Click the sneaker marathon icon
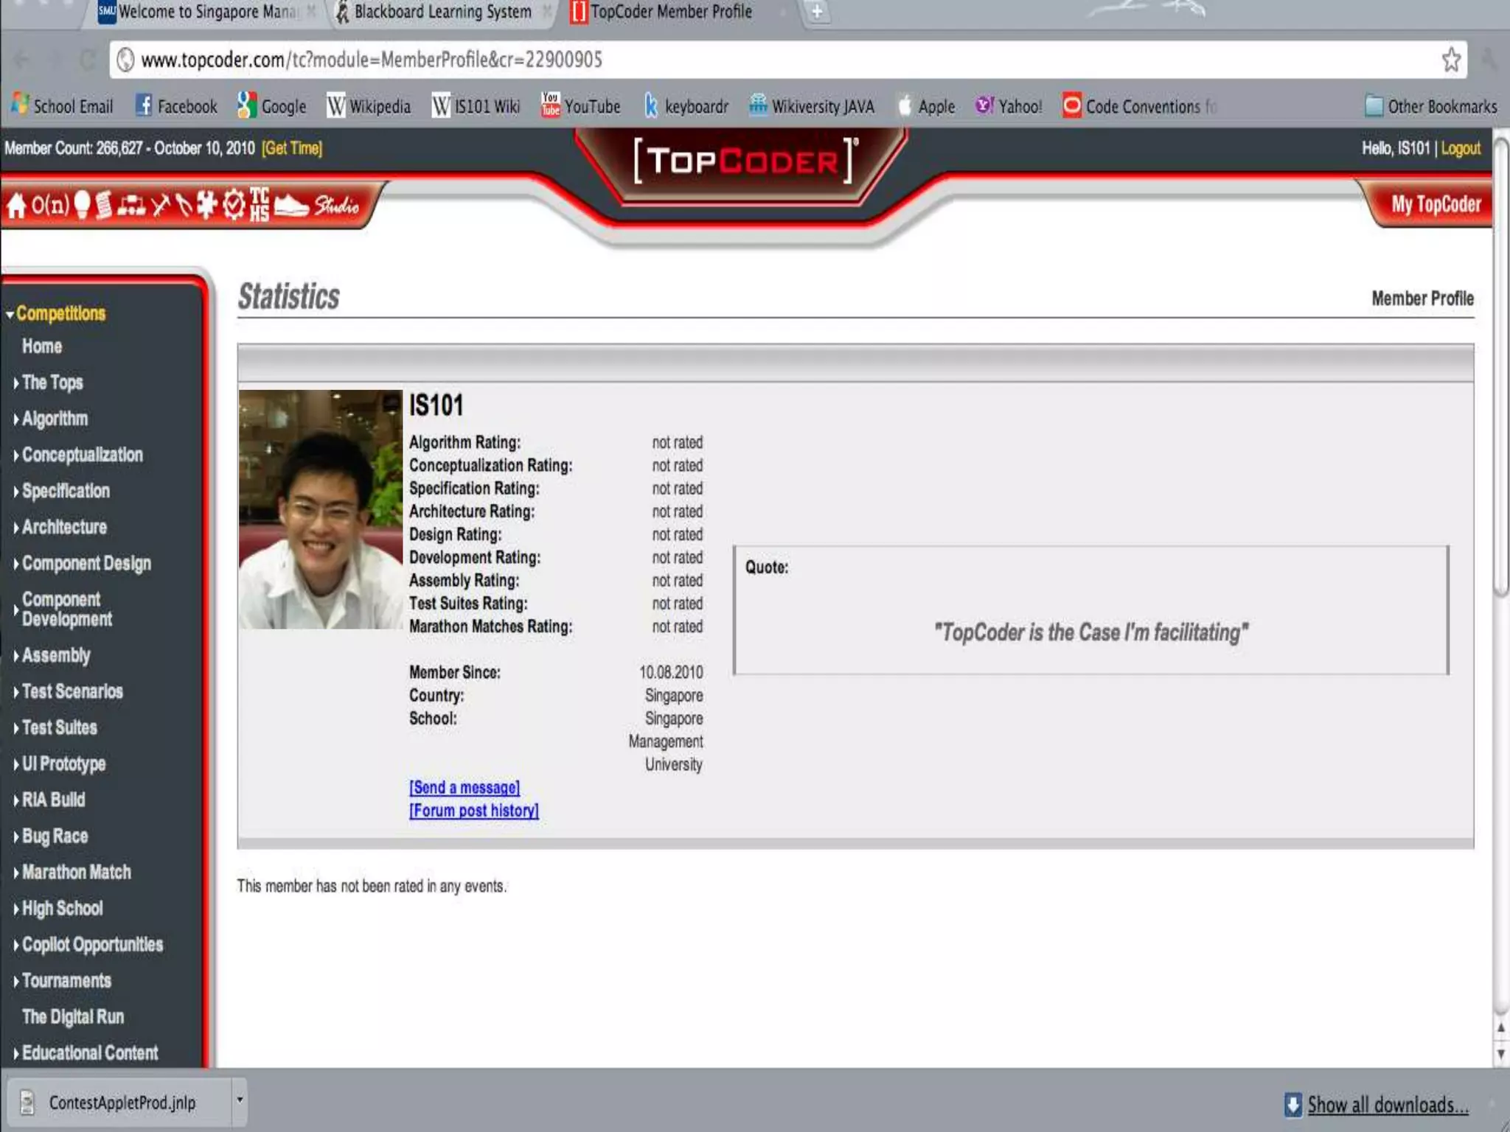 [x=291, y=206]
